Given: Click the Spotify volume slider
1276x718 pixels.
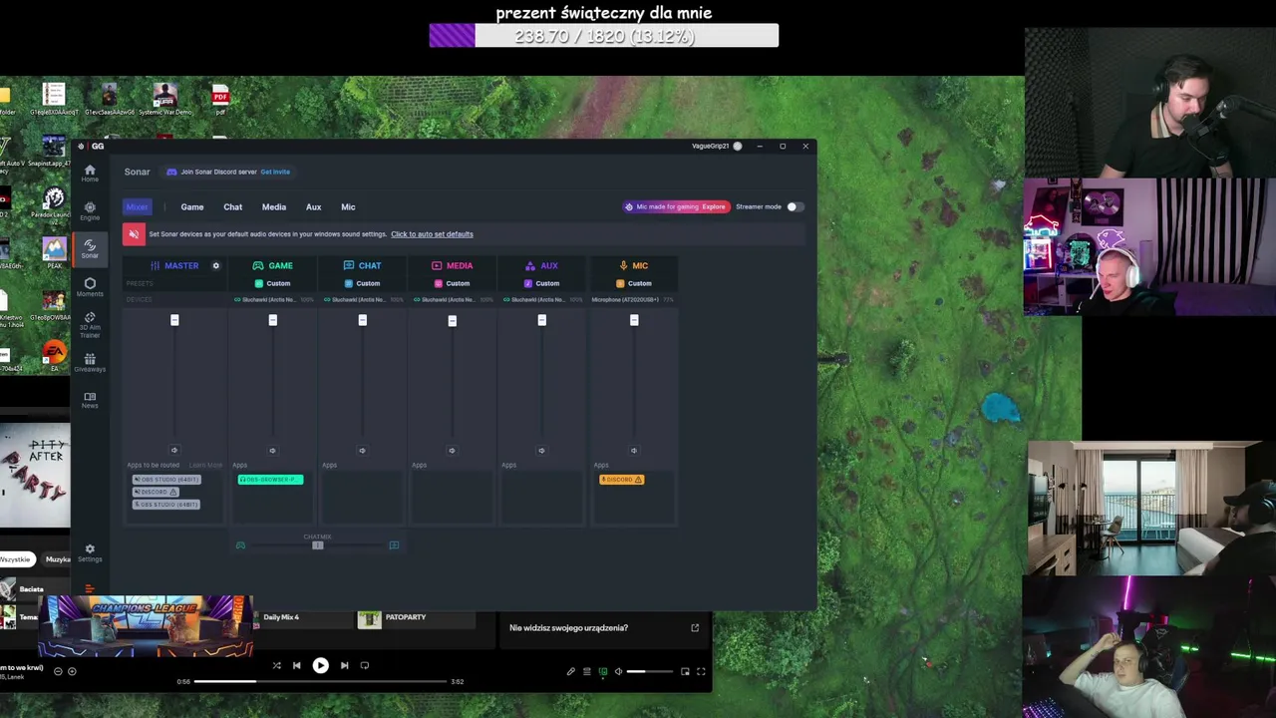Looking at the screenshot, I should click(x=650, y=672).
